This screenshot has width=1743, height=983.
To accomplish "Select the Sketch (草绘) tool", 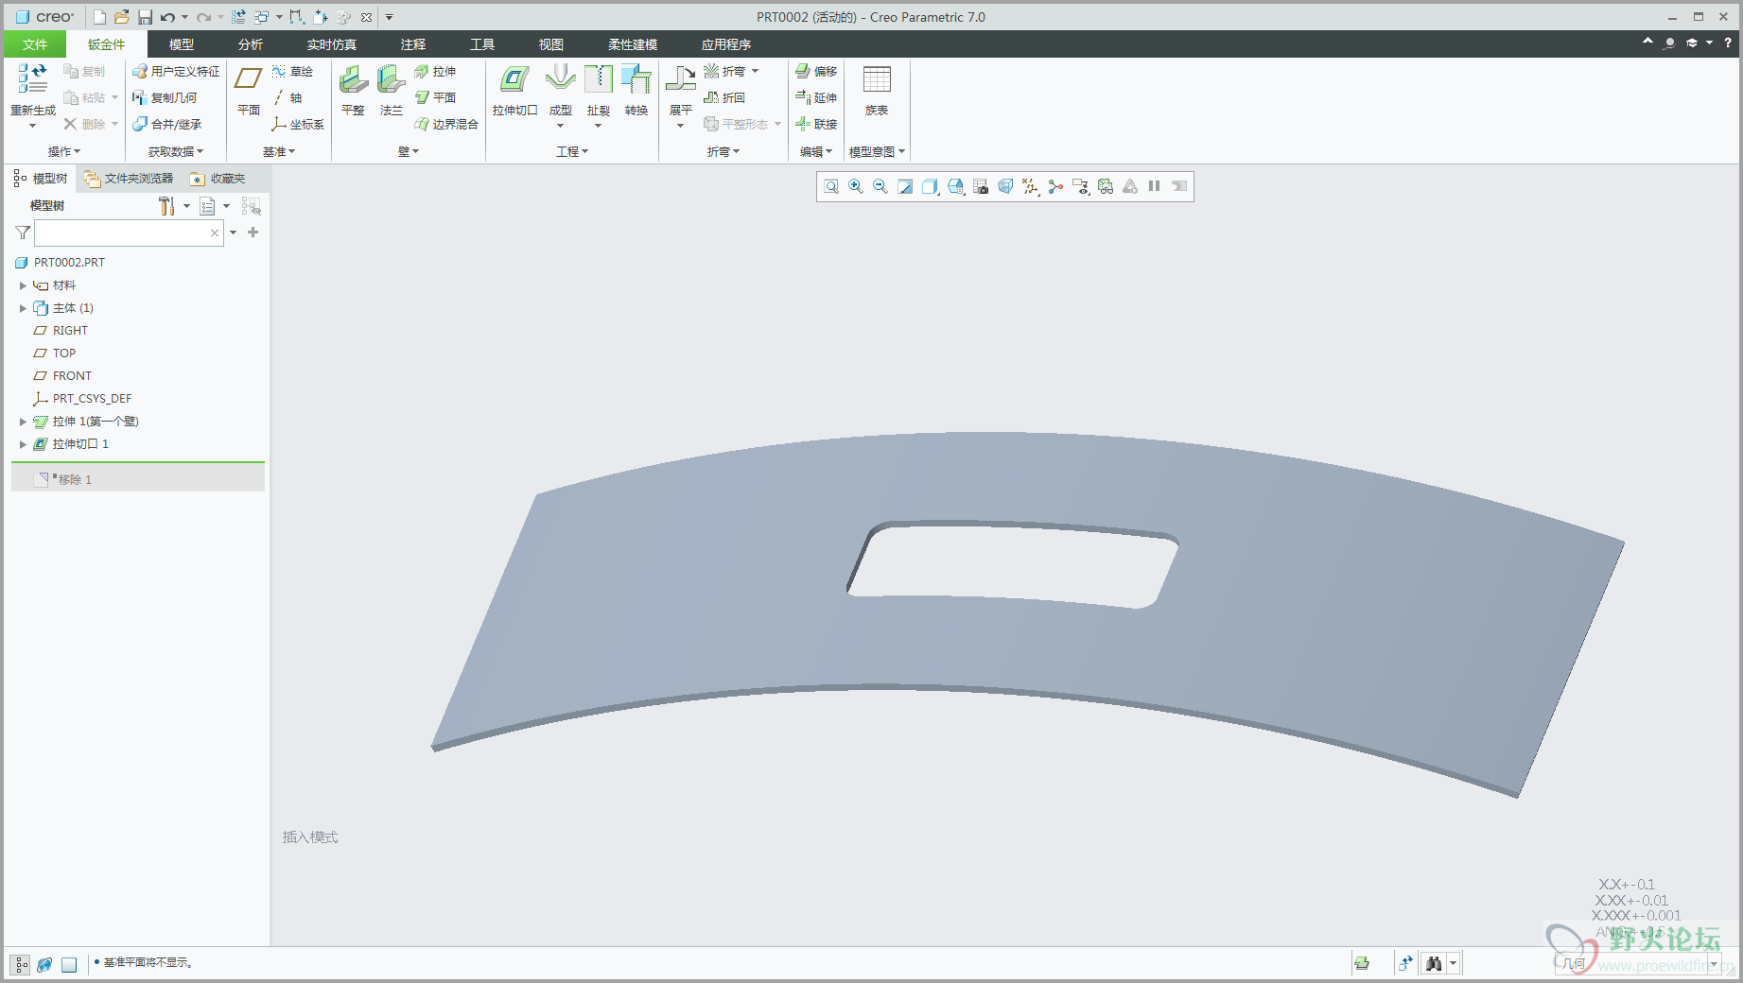I will (292, 72).
